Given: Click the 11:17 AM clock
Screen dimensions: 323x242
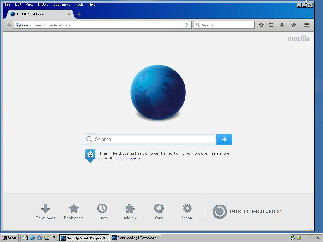Looking at the screenshot, I should point(312,238).
